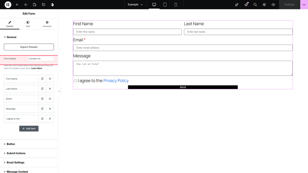Image resolution: width=308 pixels, height=173 pixels.
Task: Open the What's New megaphone icon
Action: pos(246,5)
